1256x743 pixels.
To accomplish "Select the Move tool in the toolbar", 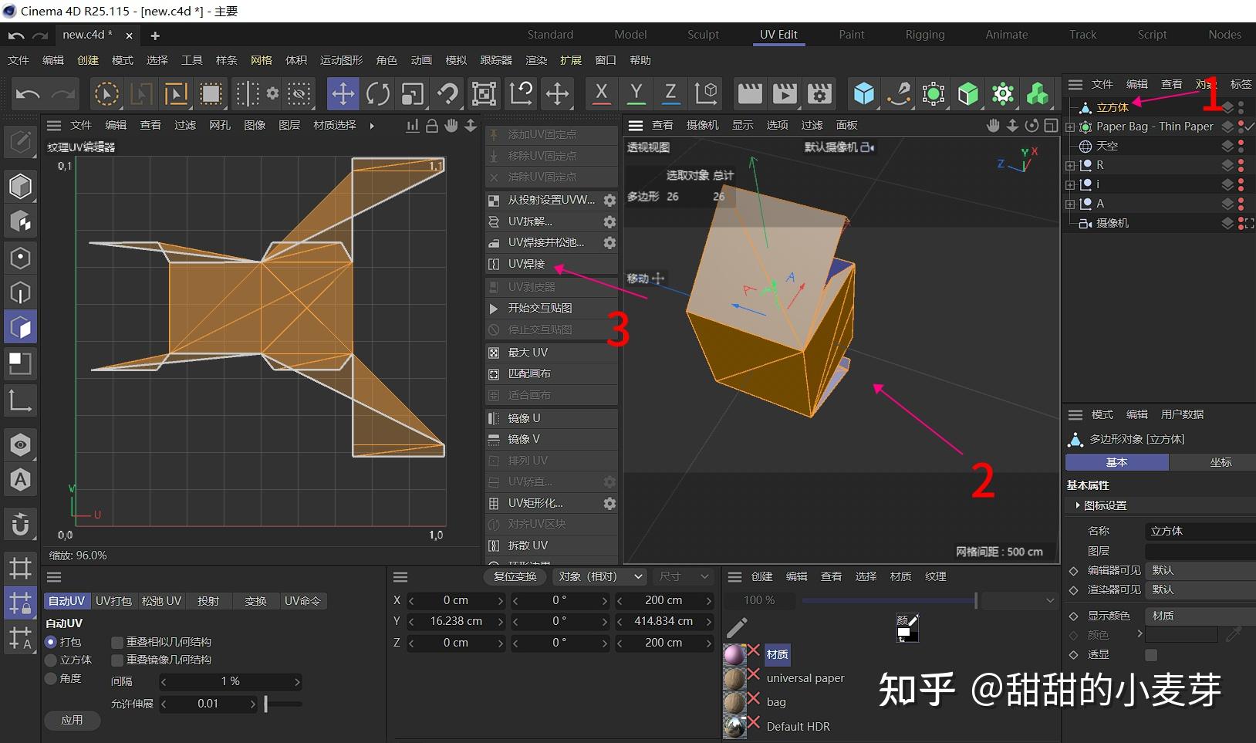I will (x=343, y=93).
